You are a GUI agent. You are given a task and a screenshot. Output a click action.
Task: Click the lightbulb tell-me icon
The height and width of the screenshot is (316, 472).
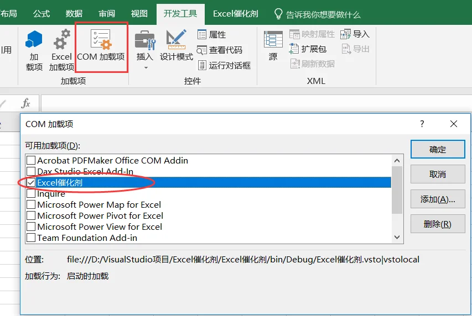tap(278, 14)
